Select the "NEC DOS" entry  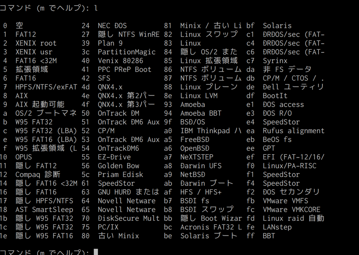coord(112,26)
